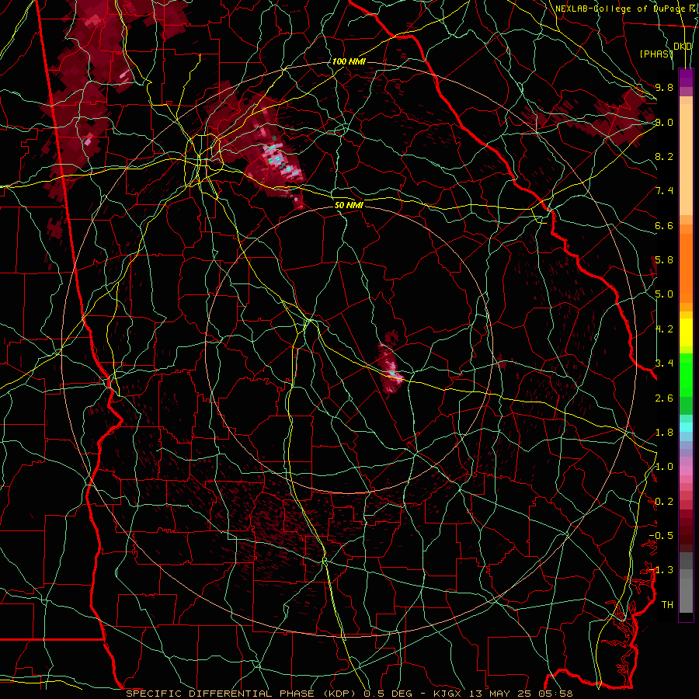This screenshot has width=699, height=699.
Task: Click the 2.6 scale value
Action: point(664,398)
